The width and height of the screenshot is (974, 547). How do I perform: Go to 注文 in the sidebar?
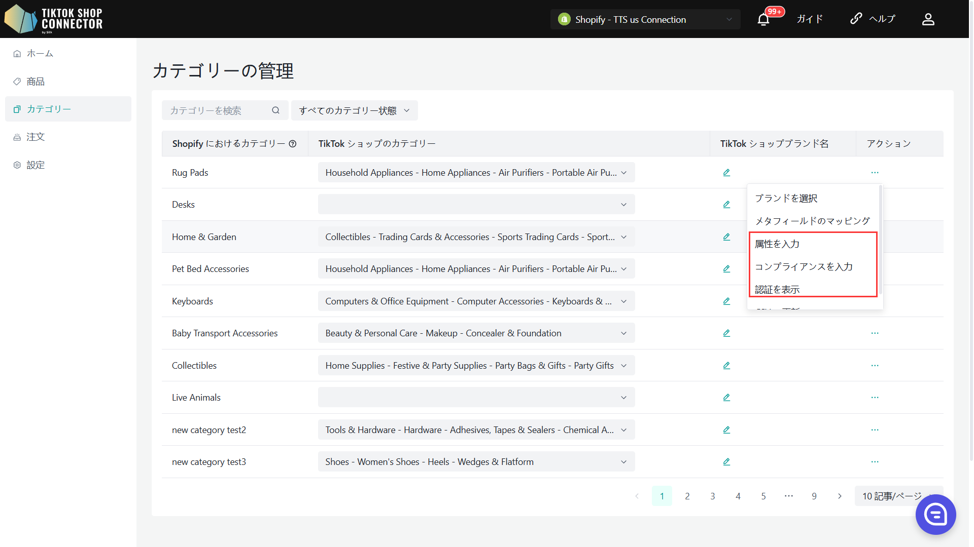(x=68, y=137)
